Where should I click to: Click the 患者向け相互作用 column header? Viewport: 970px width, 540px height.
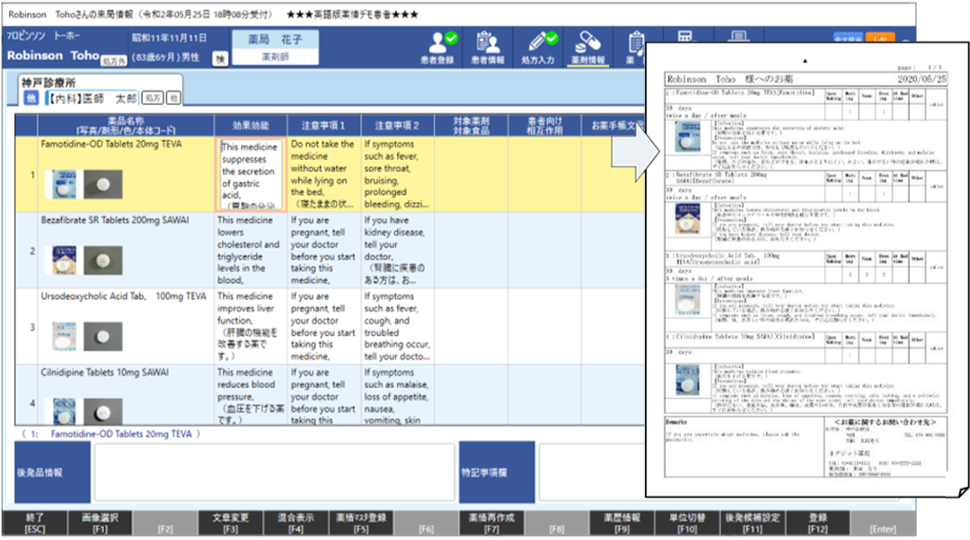[544, 125]
